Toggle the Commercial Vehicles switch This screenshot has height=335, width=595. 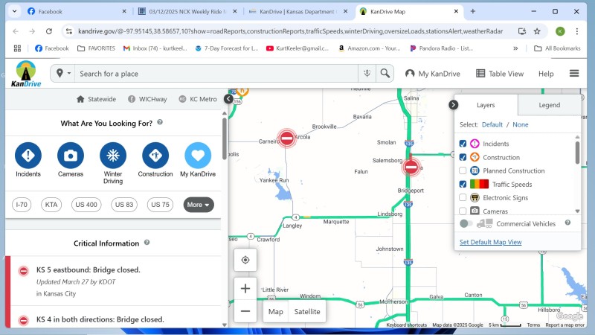(x=466, y=223)
